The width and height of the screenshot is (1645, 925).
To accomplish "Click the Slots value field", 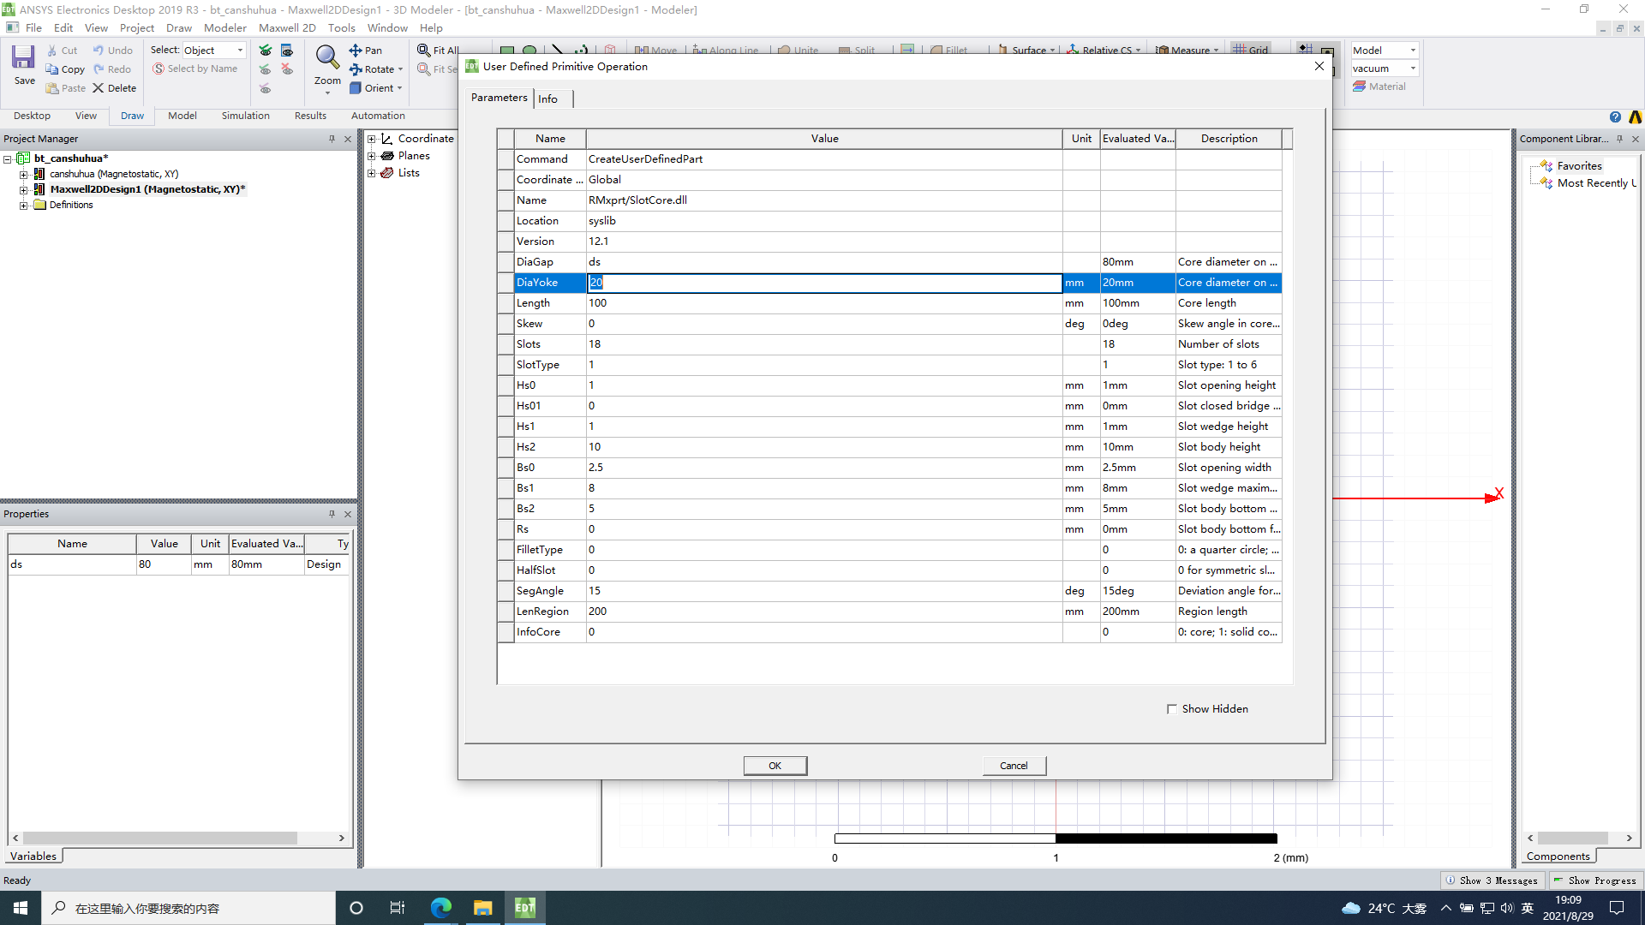I will pos(822,344).
